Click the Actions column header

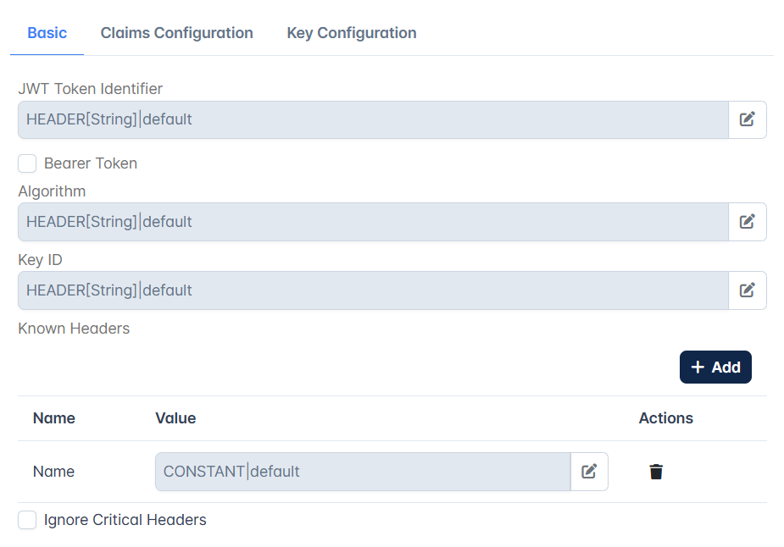(665, 418)
